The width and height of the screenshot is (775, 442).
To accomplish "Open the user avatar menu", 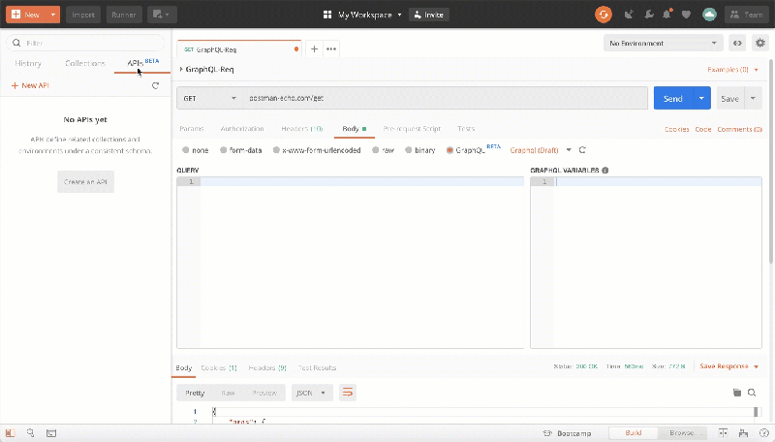I will point(709,15).
